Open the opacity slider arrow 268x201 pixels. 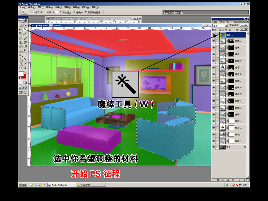coord(247,25)
